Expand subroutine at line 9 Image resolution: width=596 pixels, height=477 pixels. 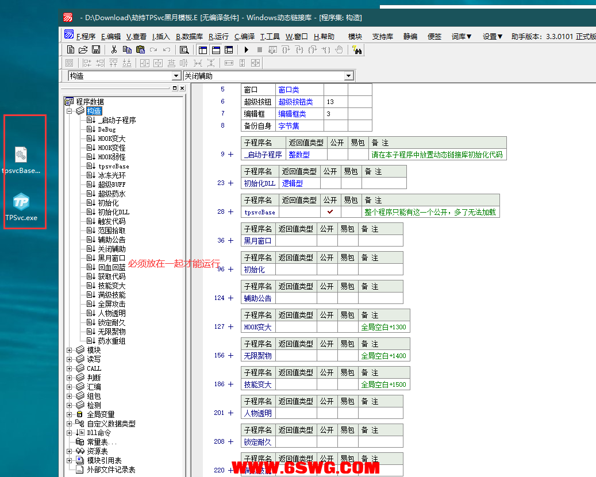pyautogui.click(x=230, y=155)
